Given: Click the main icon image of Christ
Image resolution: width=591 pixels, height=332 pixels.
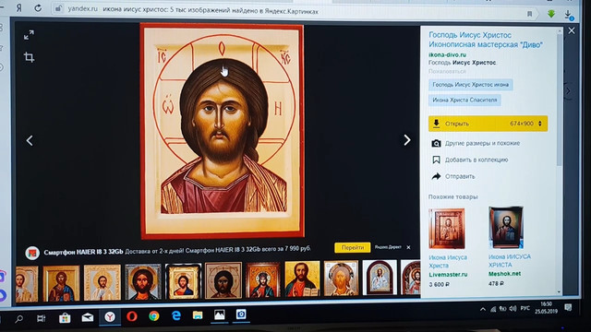Looking at the screenshot, I should point(222,131).
